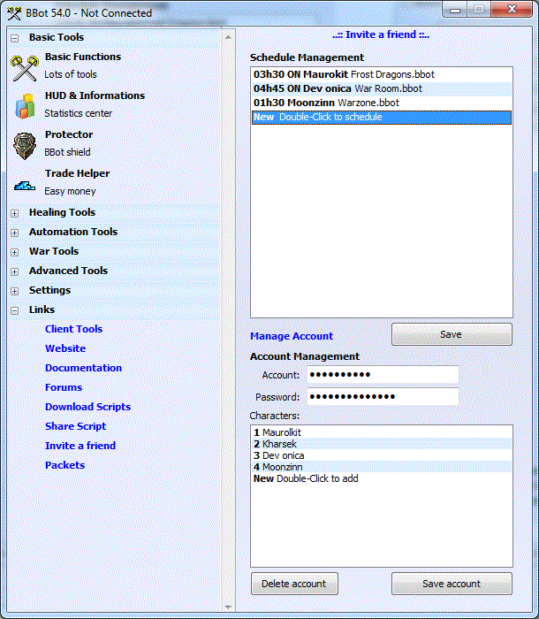Click the Save account button

(452, 584)
